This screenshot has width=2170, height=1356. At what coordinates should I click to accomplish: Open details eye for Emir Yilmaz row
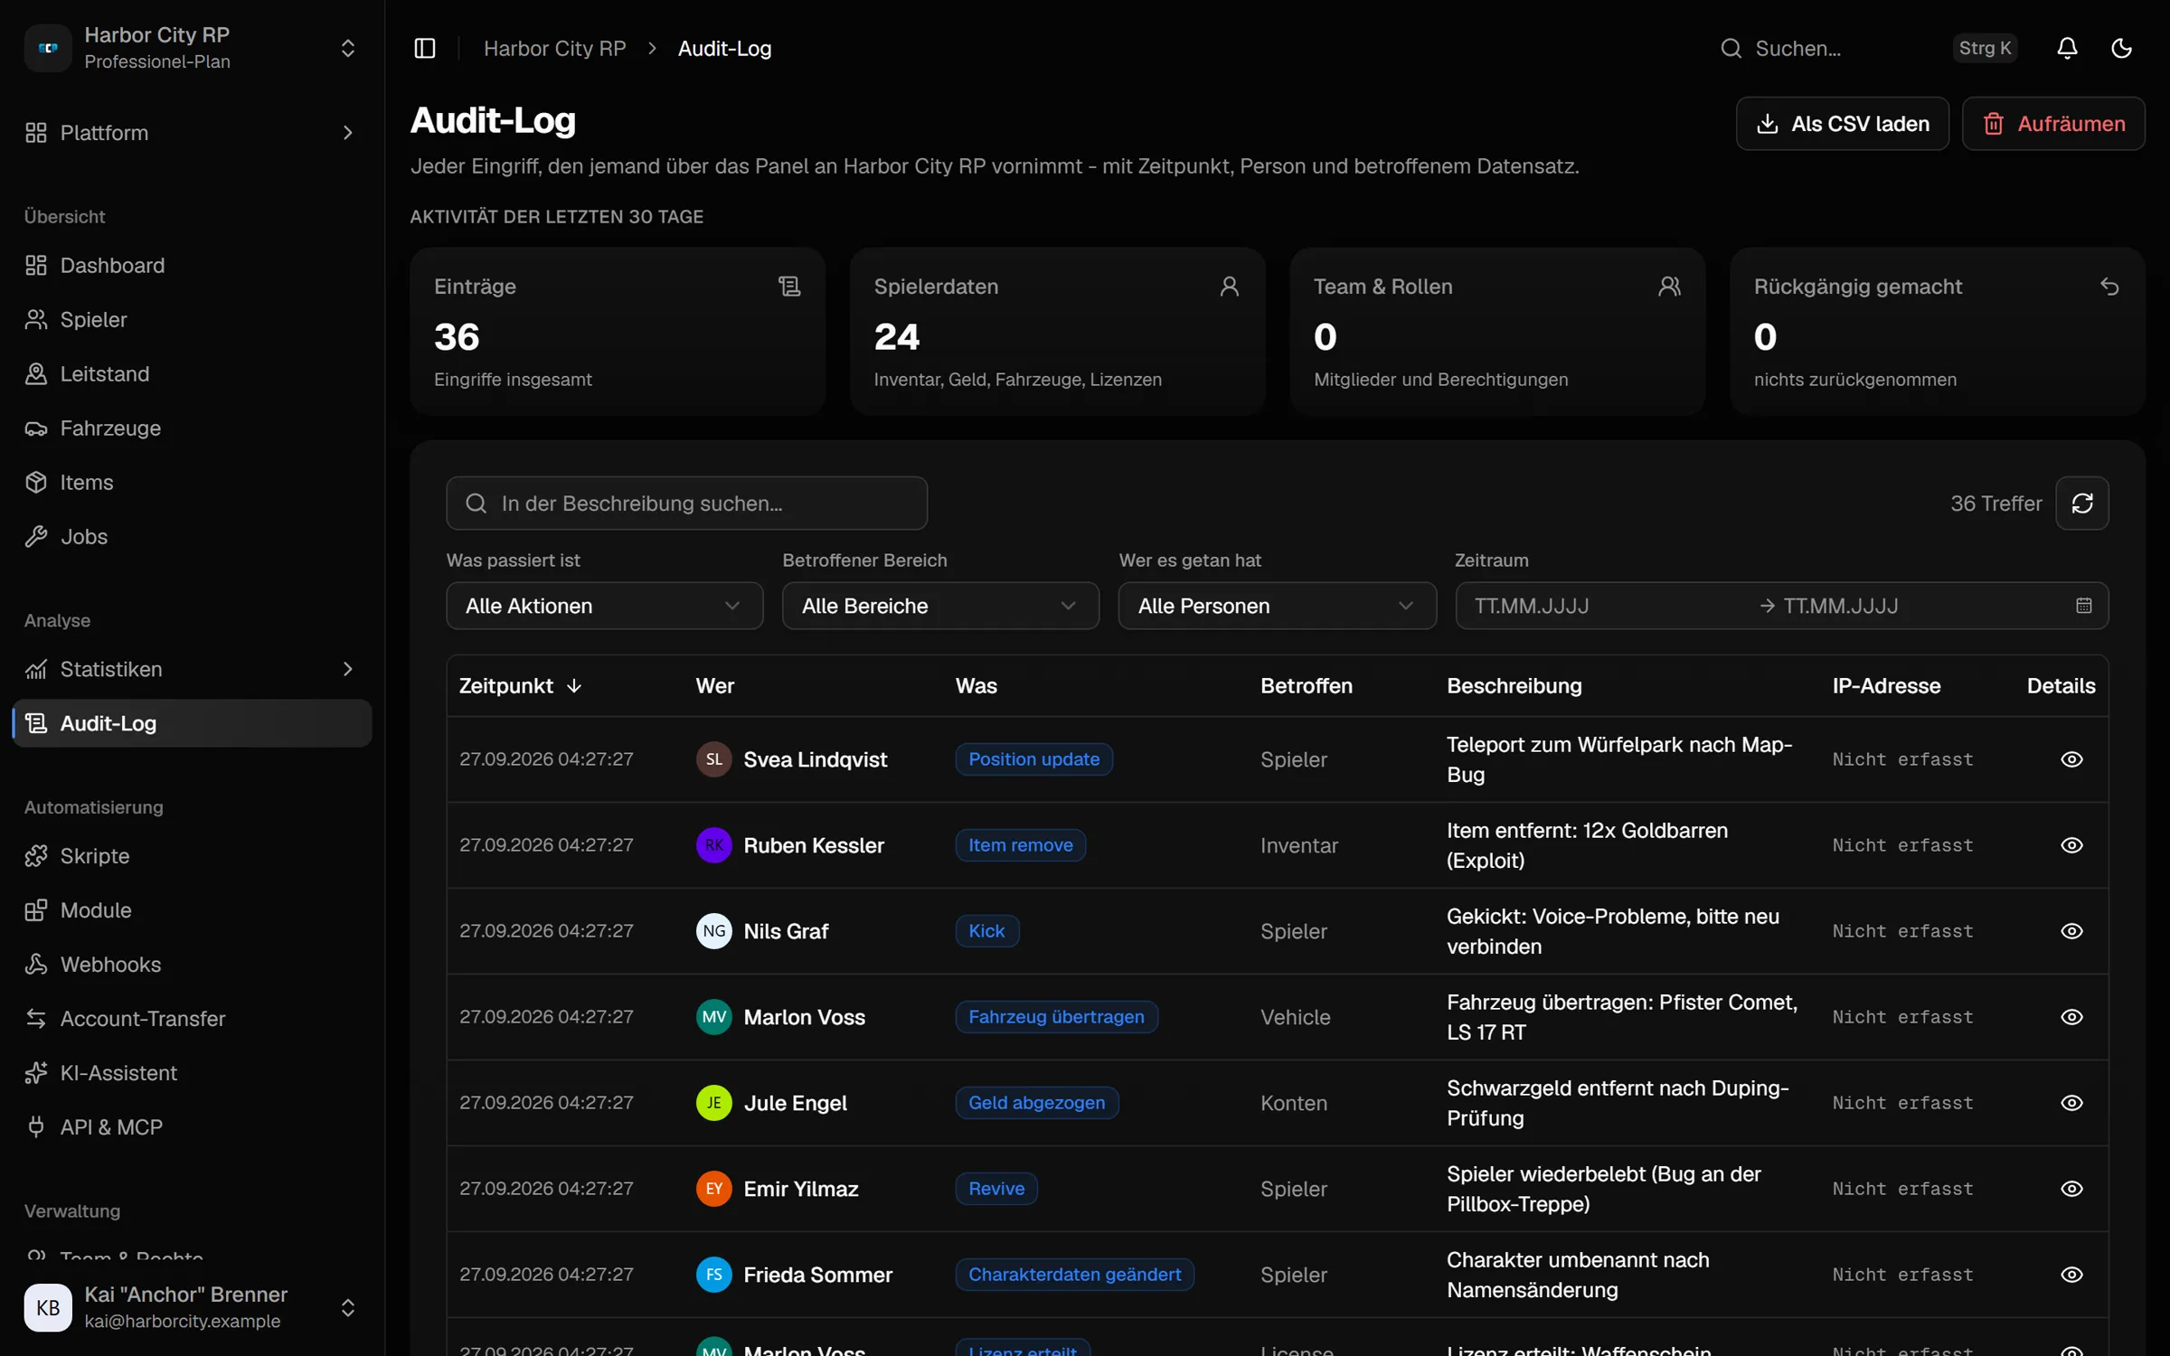[x=2071, y=1189]
